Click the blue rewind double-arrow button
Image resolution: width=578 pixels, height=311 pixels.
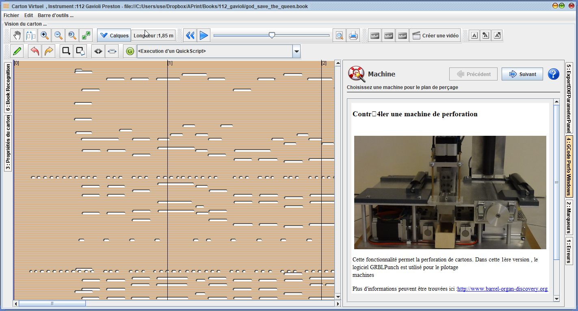[x=190, y=35]
